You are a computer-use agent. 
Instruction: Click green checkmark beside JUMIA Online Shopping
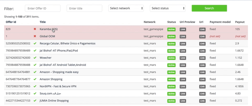(35, 101)
